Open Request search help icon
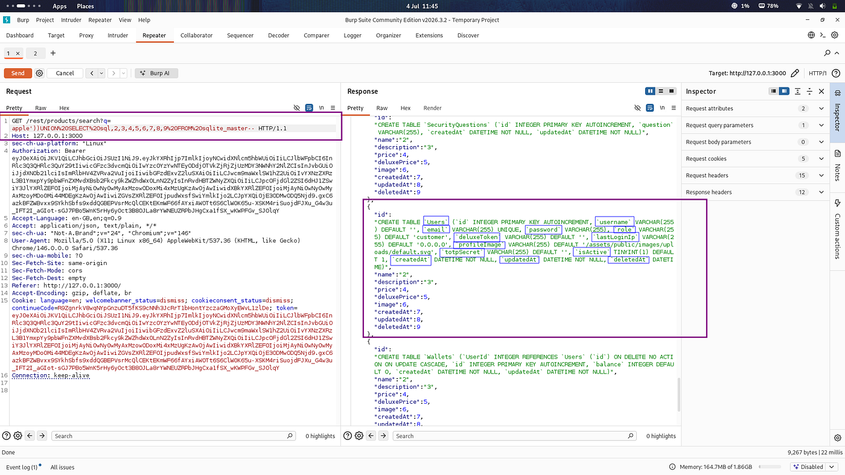Screen dimensions: 845x475 click(x=7, y=435)
